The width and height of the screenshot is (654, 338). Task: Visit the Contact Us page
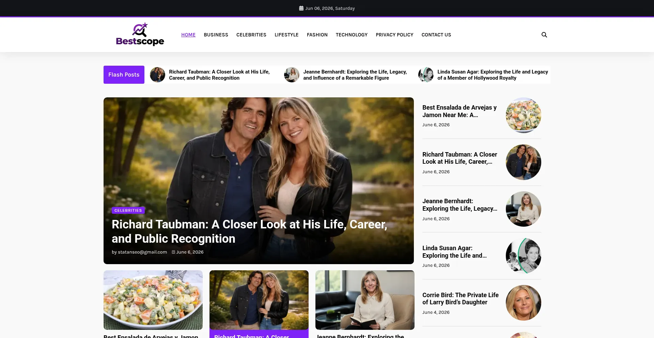[x=436, y=35]
